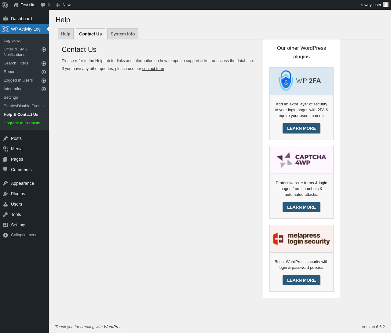Click the WP Activity Log eye icon
The width and height of the screenshot is (391, 333).
[5, 29]
